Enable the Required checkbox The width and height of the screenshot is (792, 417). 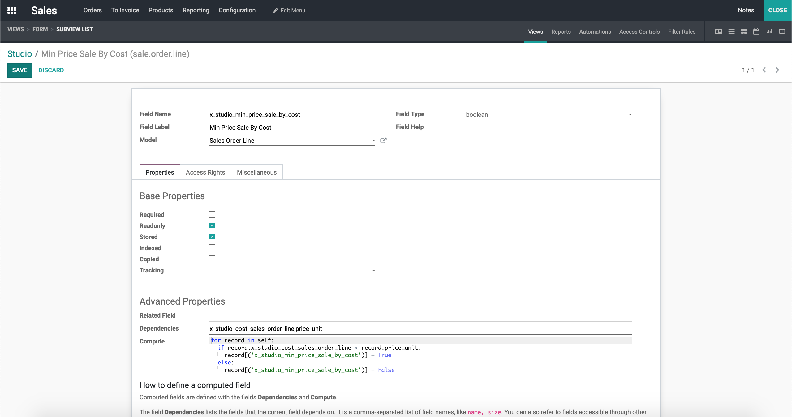click(x=212, y=214)
